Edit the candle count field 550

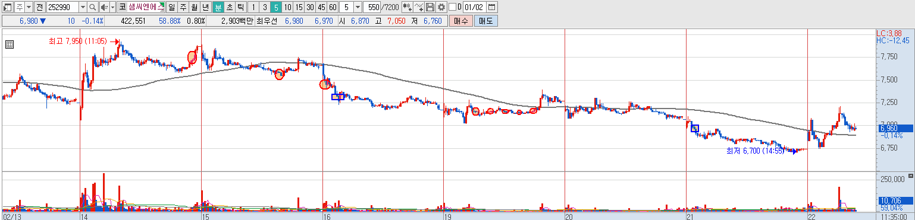[x=372, y=7]
